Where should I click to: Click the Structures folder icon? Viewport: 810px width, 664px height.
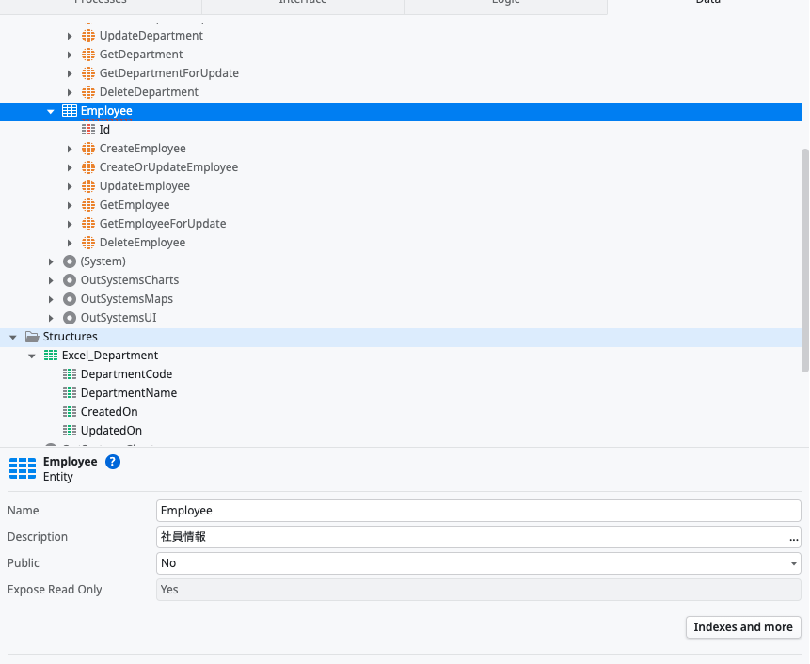coord(32,337)
